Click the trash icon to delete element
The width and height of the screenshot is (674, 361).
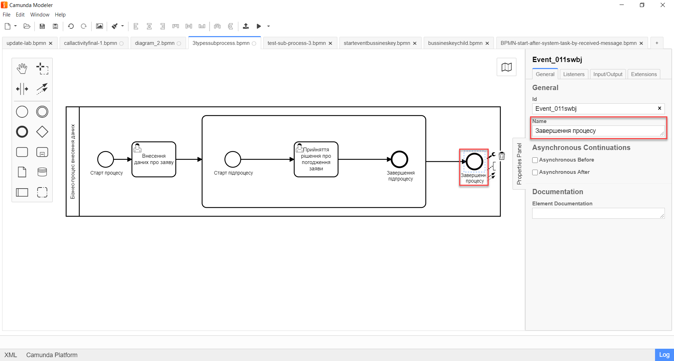point(502,156)
